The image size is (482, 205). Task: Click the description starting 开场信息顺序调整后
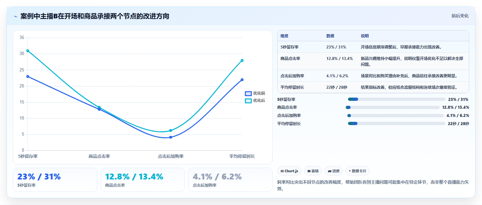click(x=401, y=47)
